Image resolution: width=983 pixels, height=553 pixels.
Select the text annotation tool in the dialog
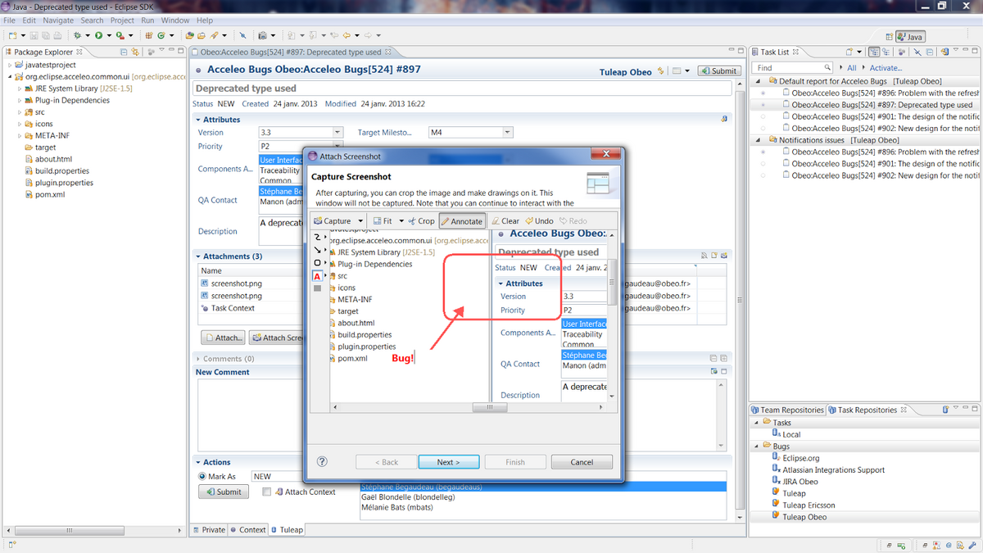tap(318, 276)
